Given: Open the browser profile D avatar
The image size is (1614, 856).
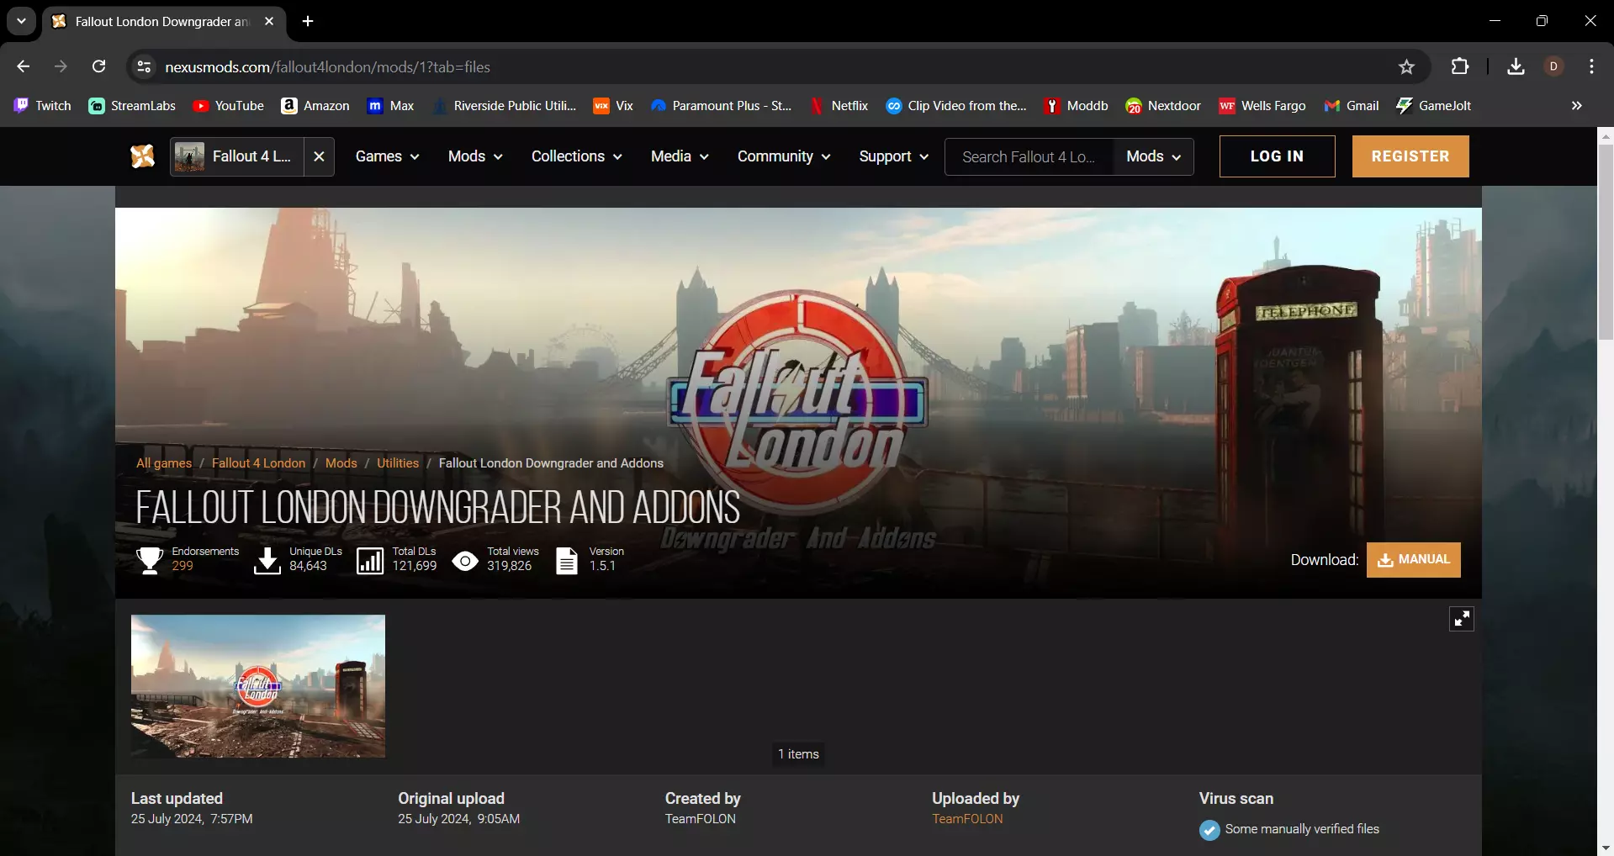Looking at the screenshot, I should point(1553,66).
